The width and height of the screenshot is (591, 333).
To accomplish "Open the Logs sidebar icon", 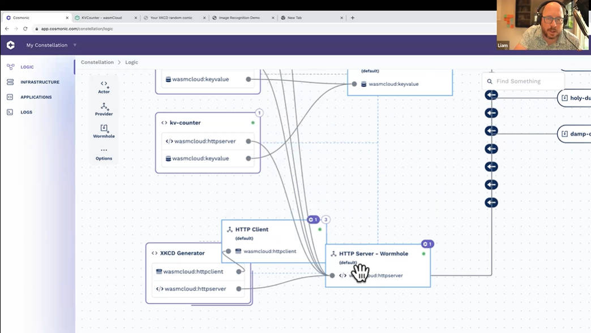I will pos(10,112).
